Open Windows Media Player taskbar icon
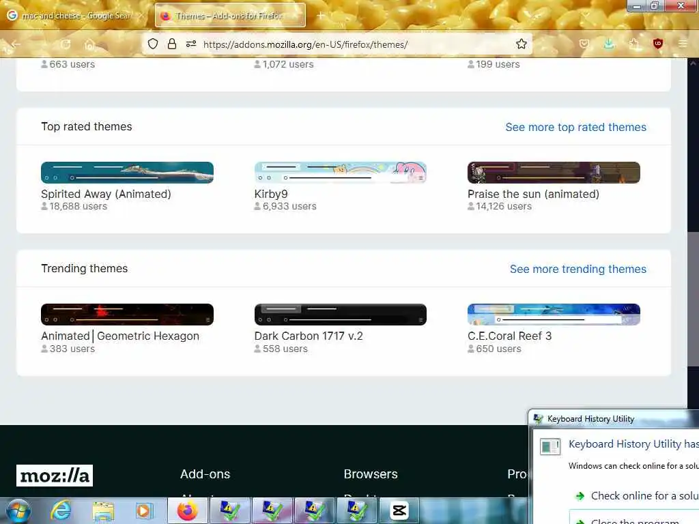This screenshot has width=699, height=524. (144, 510)
